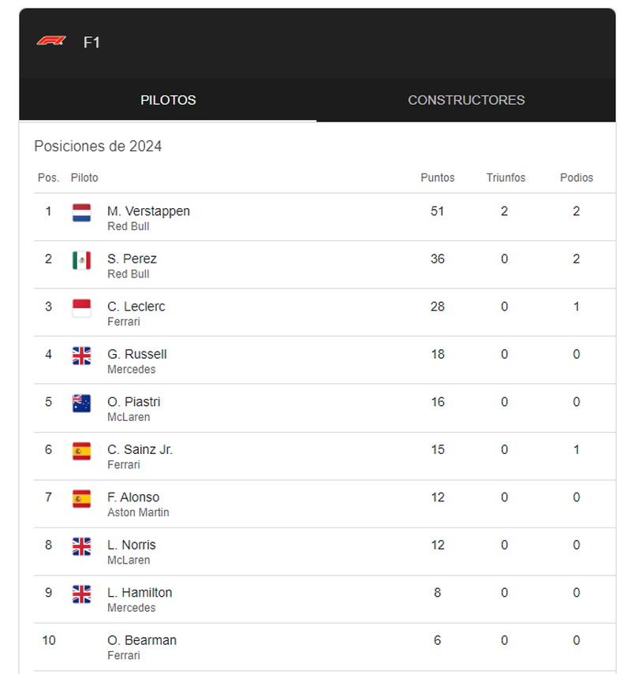This screenshot has width=623, height=674.
Task: Click the Mexico flag next to Perez
Action: pos(82,260)
